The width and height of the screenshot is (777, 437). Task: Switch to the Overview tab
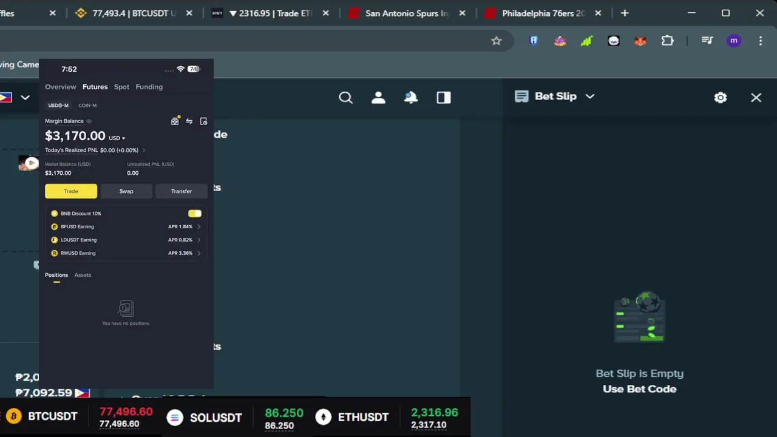click(61, 87)
